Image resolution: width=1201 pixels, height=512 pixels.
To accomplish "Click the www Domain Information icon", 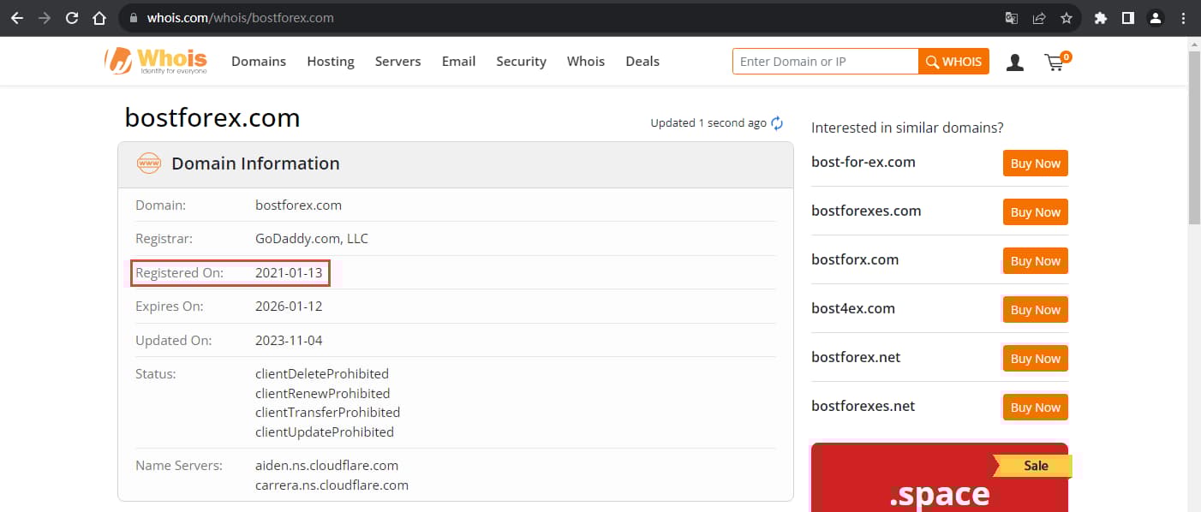I will [149, 164].
